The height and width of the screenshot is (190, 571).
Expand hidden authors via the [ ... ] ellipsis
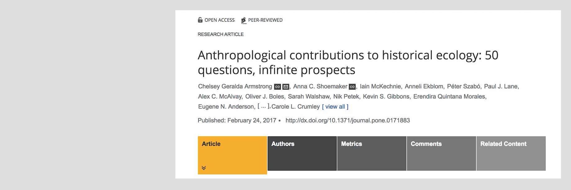[x=263, y=106]
